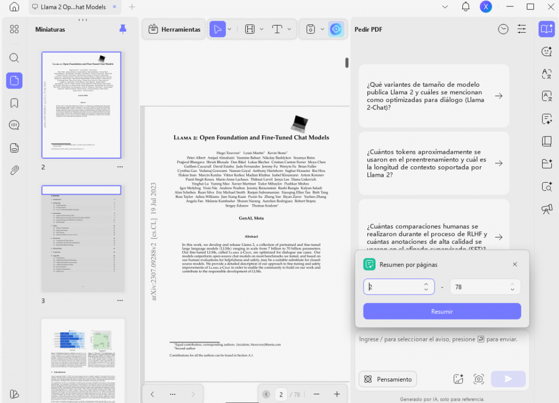This screenshot has width=559, height=403.
Task: Open the bookmarks panel icon
Action: point(14,103)
